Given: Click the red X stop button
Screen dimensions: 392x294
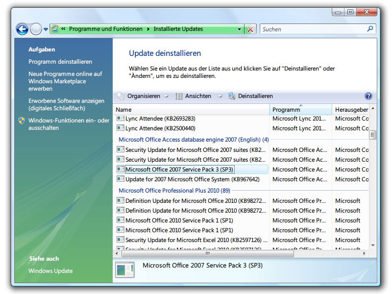Looking at the screenshot, I should point(250,29).
